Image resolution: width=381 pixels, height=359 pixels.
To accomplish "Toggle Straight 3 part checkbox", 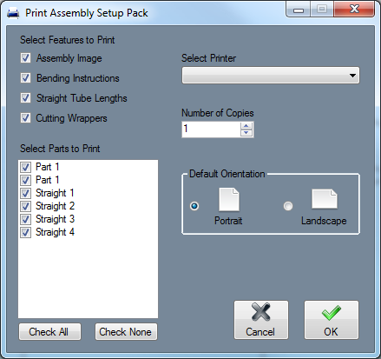I will [x=25, y=219].
